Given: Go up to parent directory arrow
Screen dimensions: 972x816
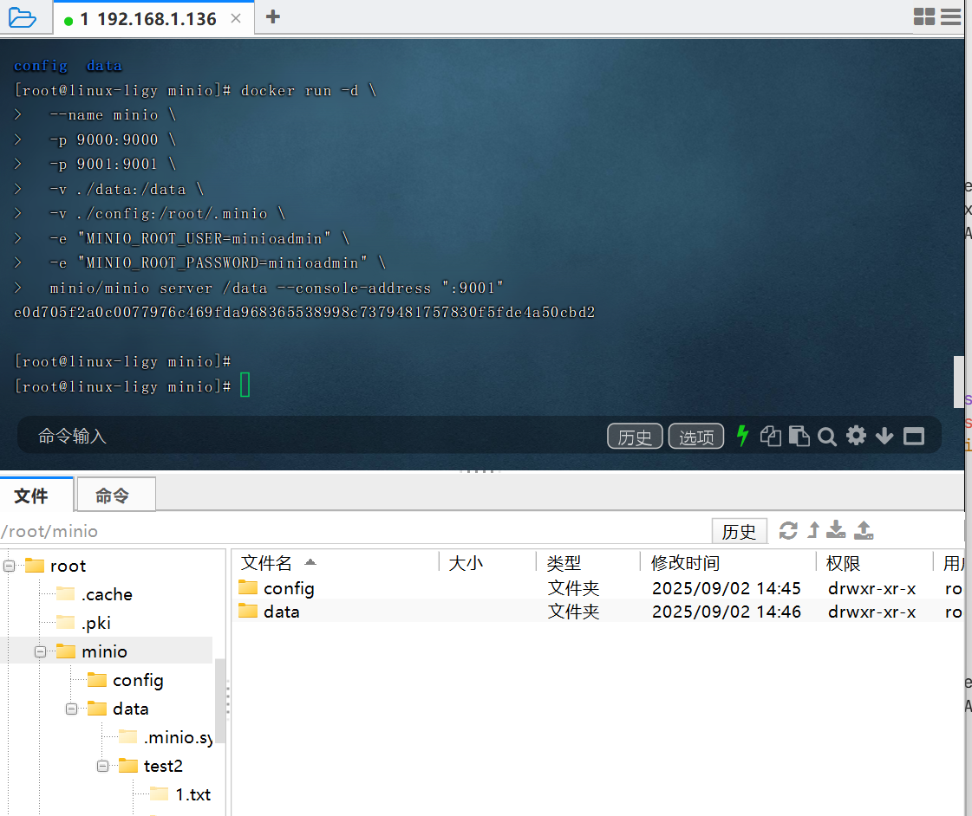Looking at the screenshot, I should tap(813, 530).
